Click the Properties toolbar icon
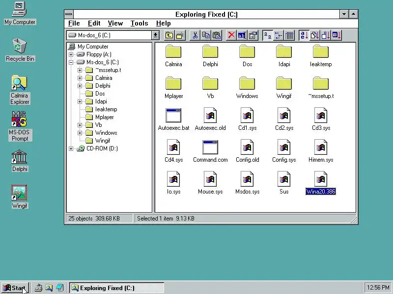Screen dimensions: 393x294 click(253, 35)
